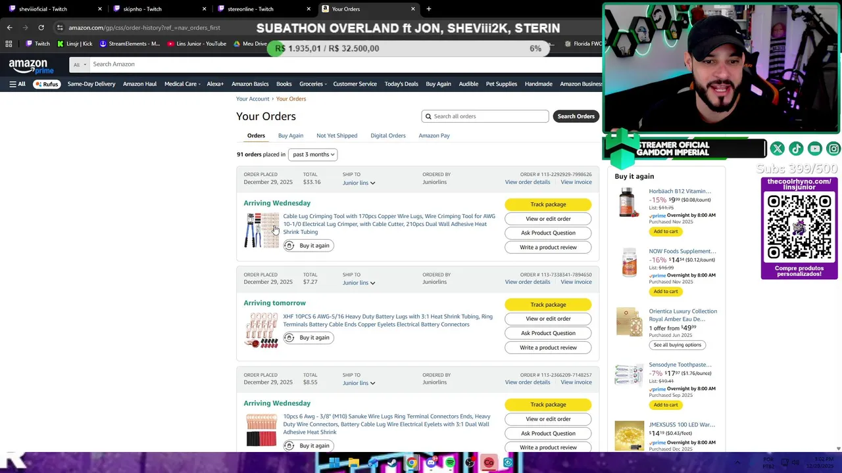Add Horbaach B12 Vitamin to cart

tap(666, 231)
